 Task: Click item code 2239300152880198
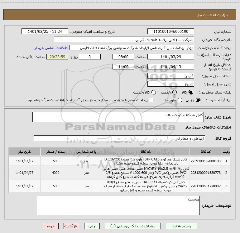pyautogui.click(x=206, y=161)
